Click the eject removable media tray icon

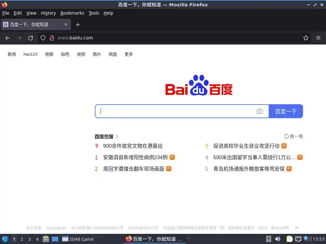269,239
